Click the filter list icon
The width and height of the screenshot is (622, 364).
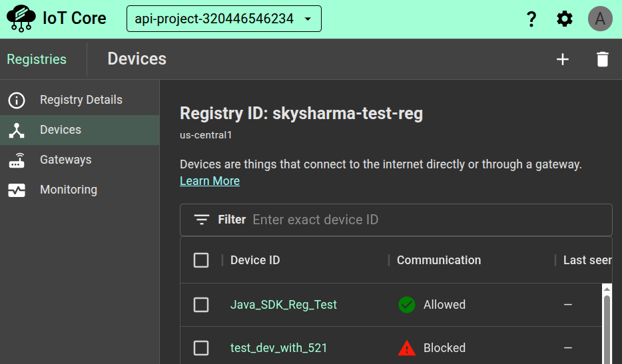(202, 220)
